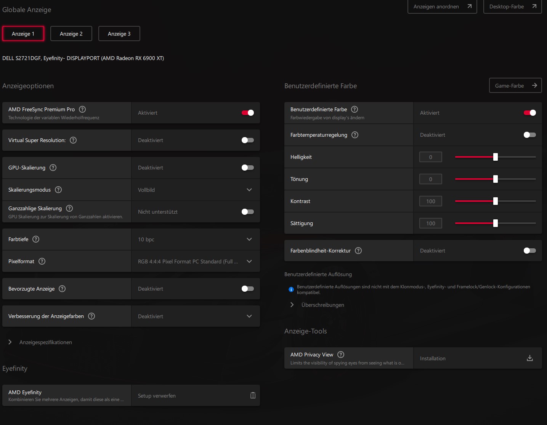Click the Kontrast value field showing 100

point(431,201)
